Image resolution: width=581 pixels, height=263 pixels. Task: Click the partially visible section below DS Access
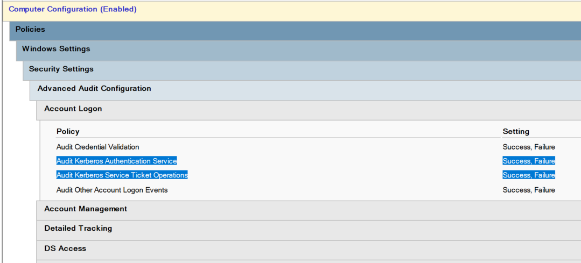click(309, 261)
